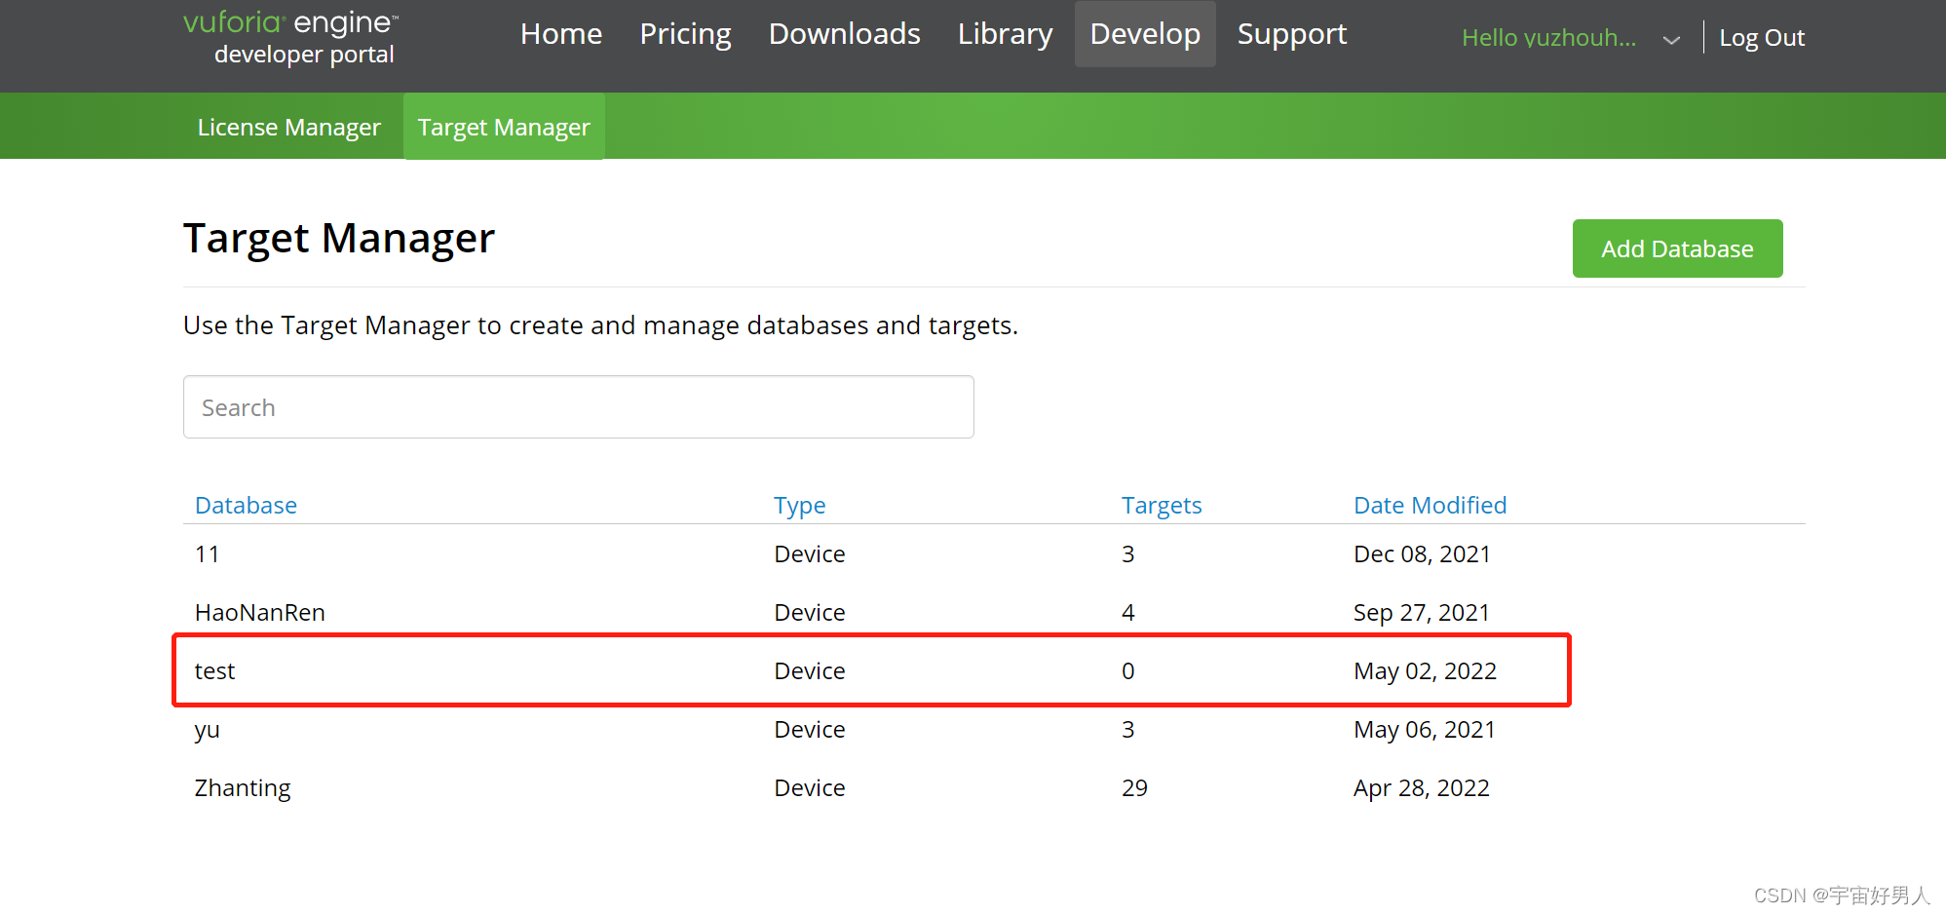Image resolution: width=1946 pixels, height=915 pixels.
Task: Open the HaoNanRen database
Action: coord(260,613)
